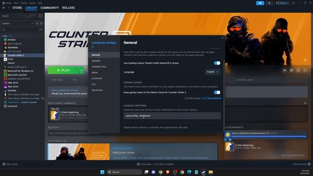The width and height of the screenshot is (313, 176).
Task: Click the recent clock filter icon
Action: (x=37, y=23)
